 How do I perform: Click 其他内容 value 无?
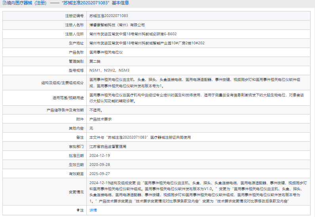click(x=91, y=128)
